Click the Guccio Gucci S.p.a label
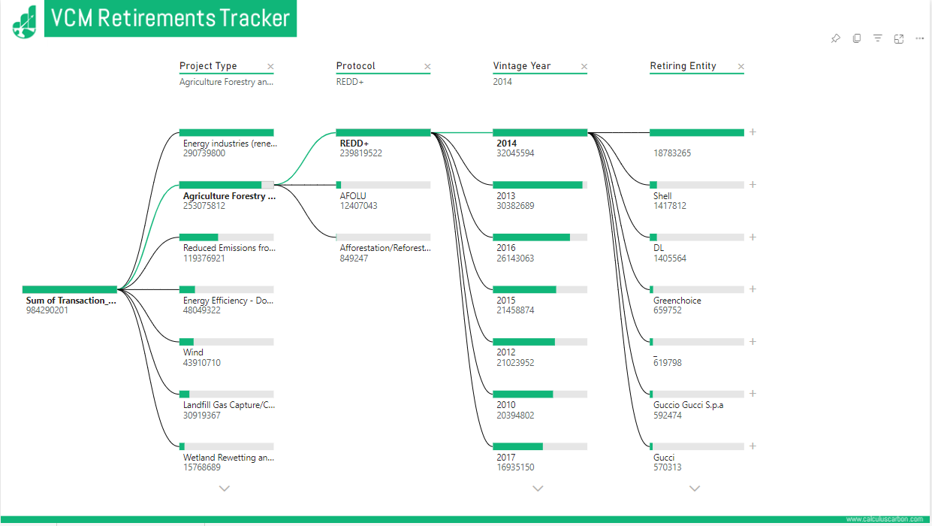Screen dimensions: 932x526 (x=689, y=405)
